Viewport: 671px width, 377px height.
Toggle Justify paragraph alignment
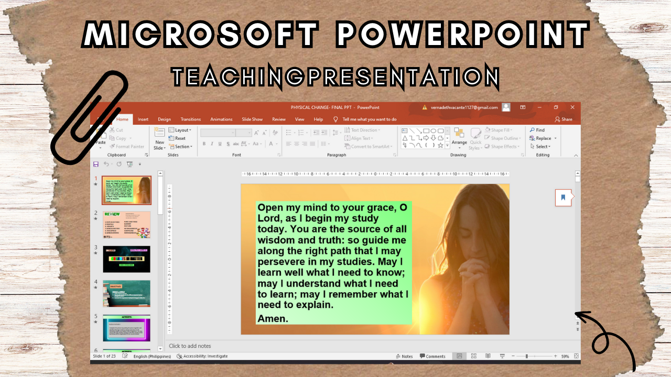point(312,144)
